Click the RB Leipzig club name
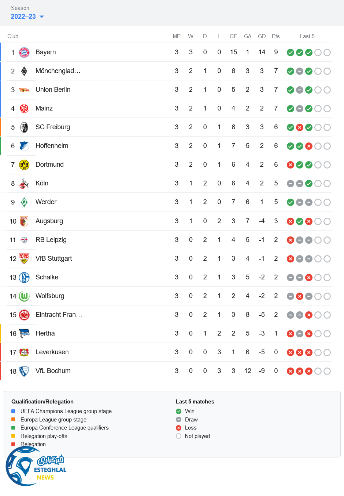Image resolution: width=344 pixels, height=496 pixels. point(51,240)
